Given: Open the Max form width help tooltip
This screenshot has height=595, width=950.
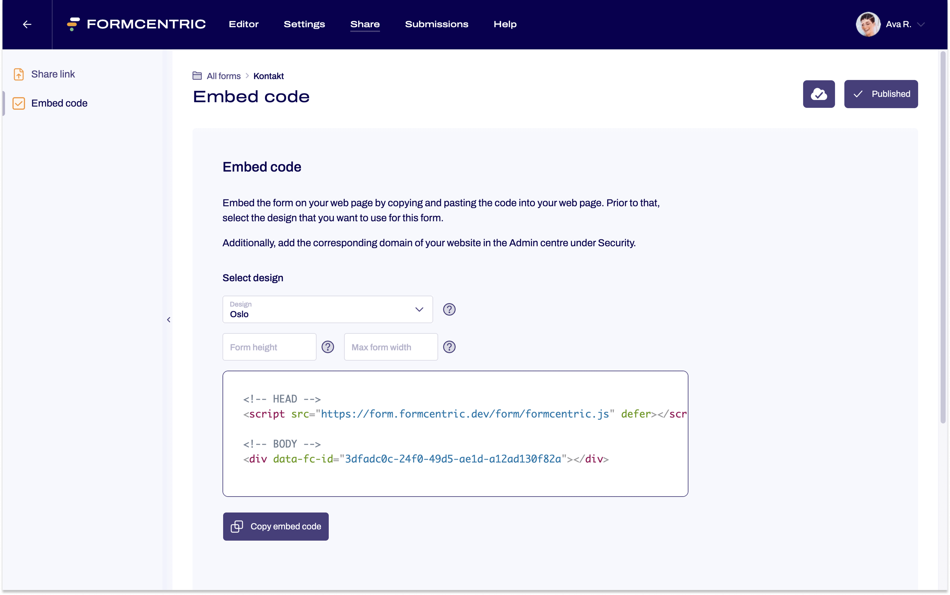Looking at the screenshot, I should click(x=449, y=347).
